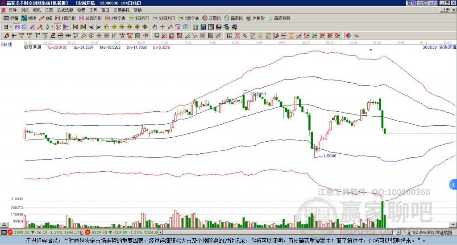Click the black left arrow icon
Screen dimensions: 457x245
91,27
